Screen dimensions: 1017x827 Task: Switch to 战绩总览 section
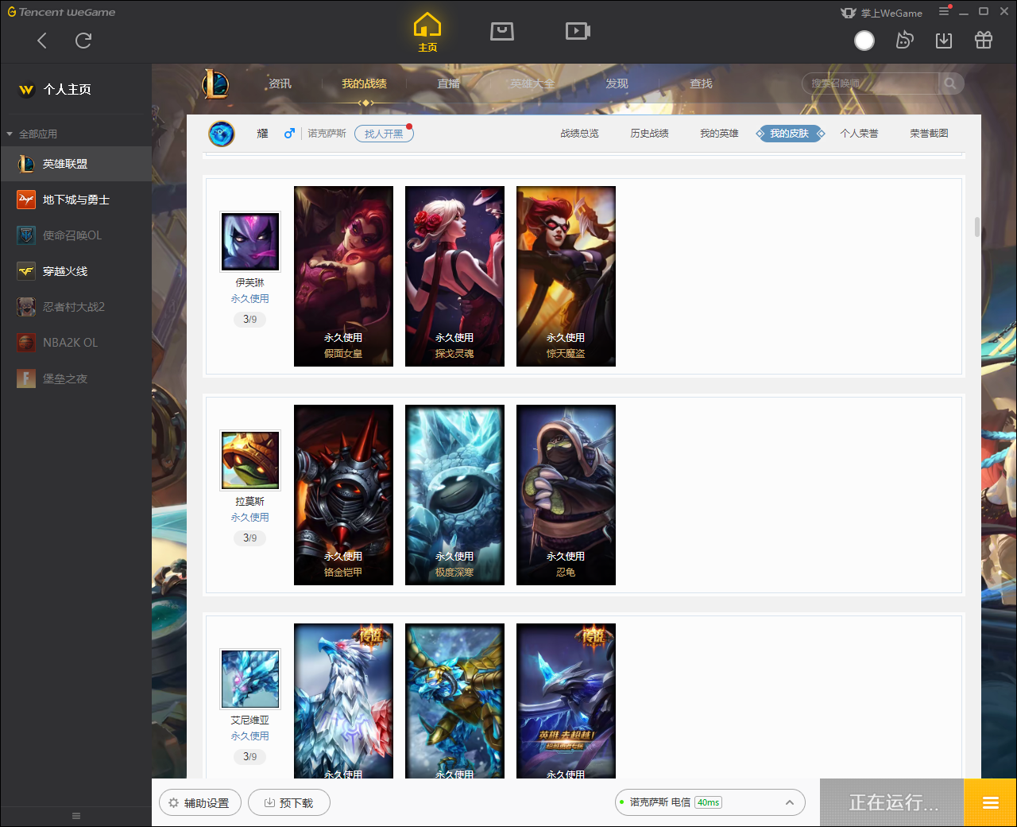tap(579, 134)
